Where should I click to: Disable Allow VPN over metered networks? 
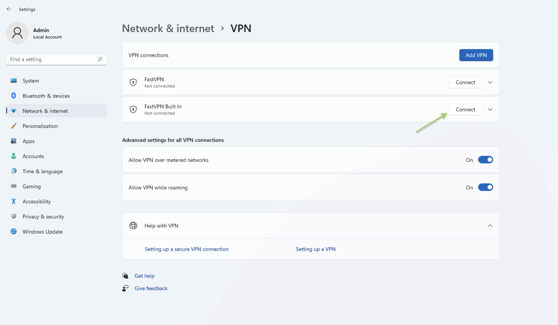coord(485,160)
